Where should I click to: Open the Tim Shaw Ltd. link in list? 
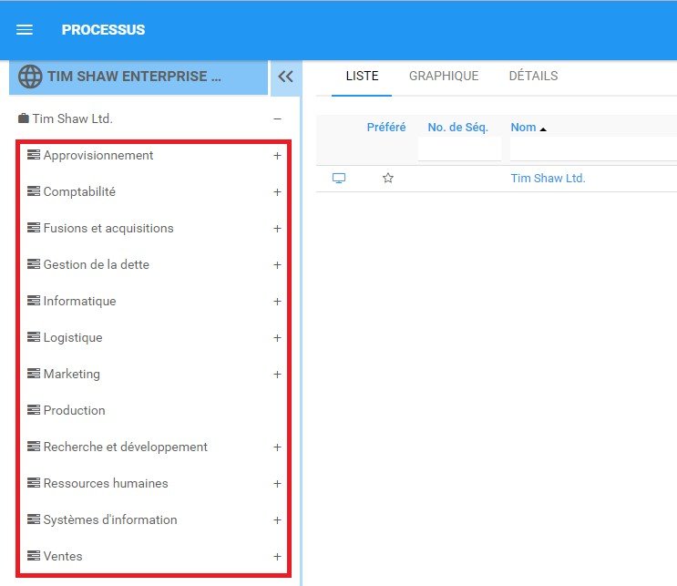[x=548, y=178]
